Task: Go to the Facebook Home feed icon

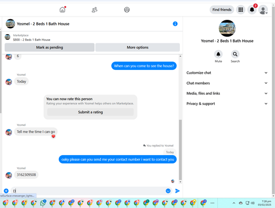Action: pyautogui.click(x=62, y=9)
